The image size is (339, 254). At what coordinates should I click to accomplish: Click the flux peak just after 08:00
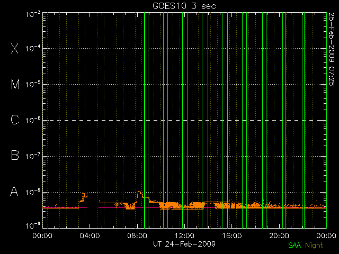coord(139,192)
